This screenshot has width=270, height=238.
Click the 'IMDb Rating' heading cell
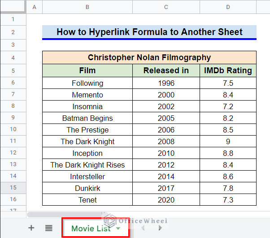(228, 71)
